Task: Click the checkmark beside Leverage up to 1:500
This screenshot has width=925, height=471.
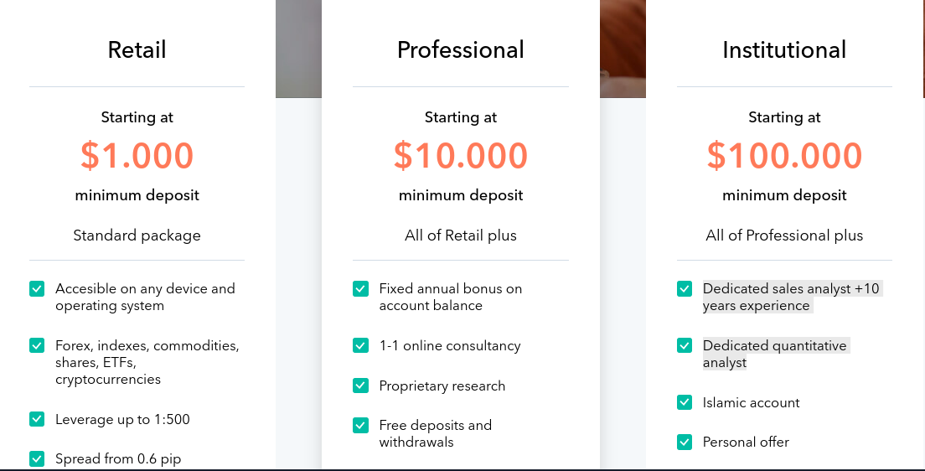Action: pos(37,419)
